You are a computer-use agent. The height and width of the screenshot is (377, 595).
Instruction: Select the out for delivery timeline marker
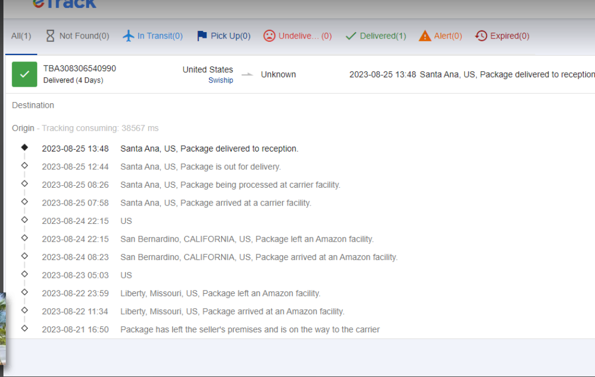coord(25,165)
